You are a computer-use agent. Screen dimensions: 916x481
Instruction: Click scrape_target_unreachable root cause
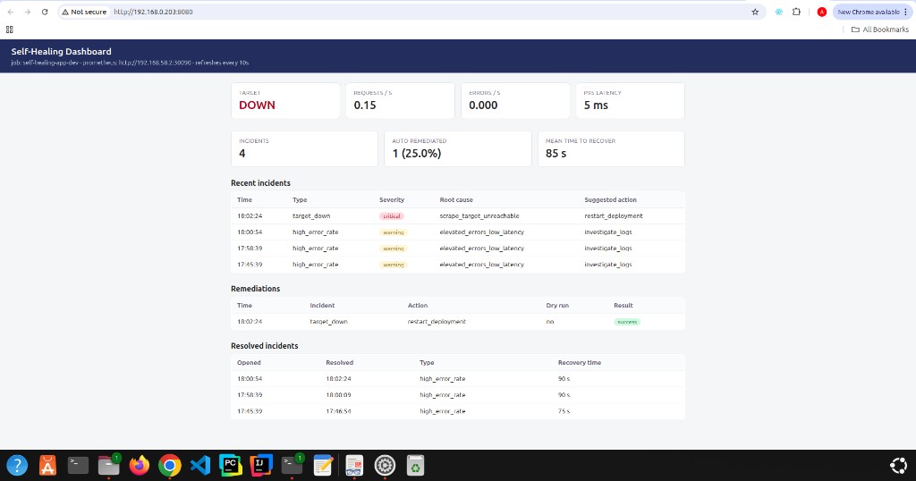click(479, 216)
